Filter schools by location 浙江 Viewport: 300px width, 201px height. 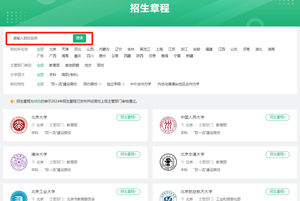[x=184, y=49]
